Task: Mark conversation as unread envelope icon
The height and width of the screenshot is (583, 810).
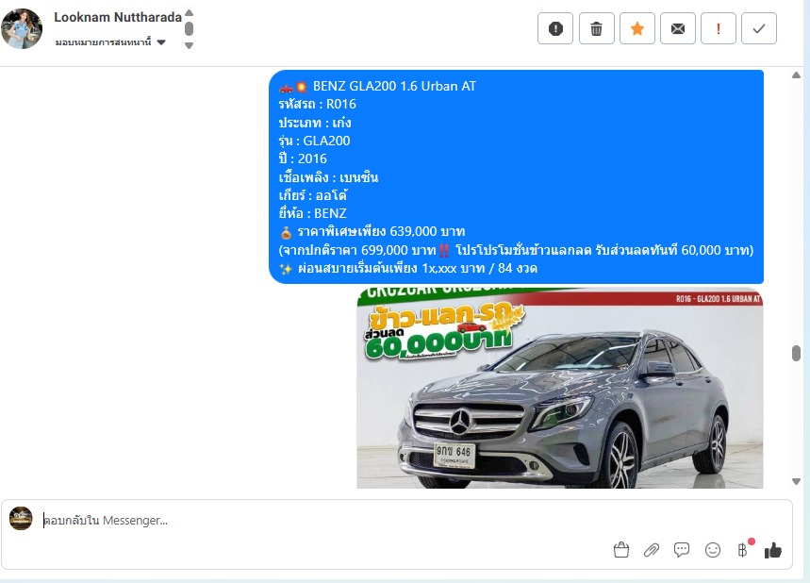Action: tap(678, 28)
